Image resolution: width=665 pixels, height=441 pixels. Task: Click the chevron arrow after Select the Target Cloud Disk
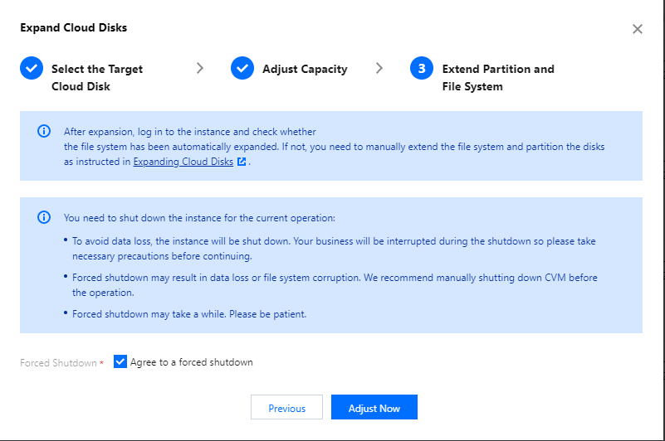(200, 68)
